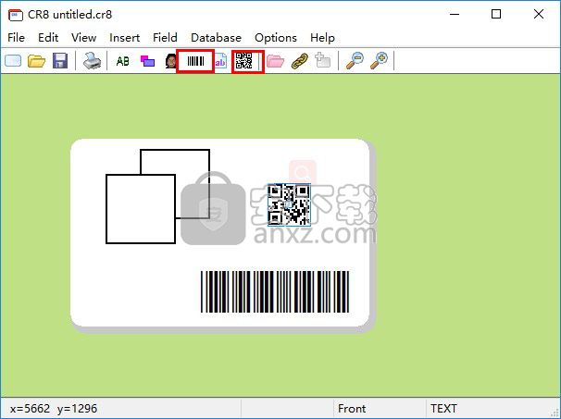Open the Insert menu
The image size is (561, 419).
point(124,38)
